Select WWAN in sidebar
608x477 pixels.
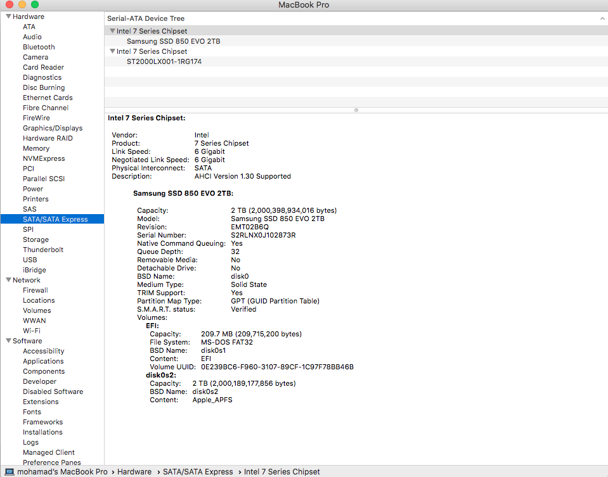(x=34, y=321)
